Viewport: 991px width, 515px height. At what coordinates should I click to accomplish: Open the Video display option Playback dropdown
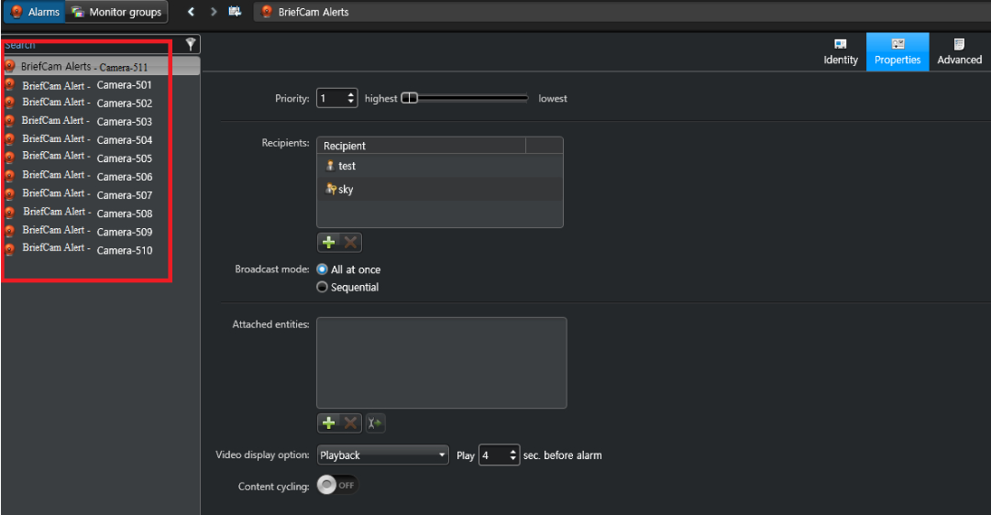point(382,455)
